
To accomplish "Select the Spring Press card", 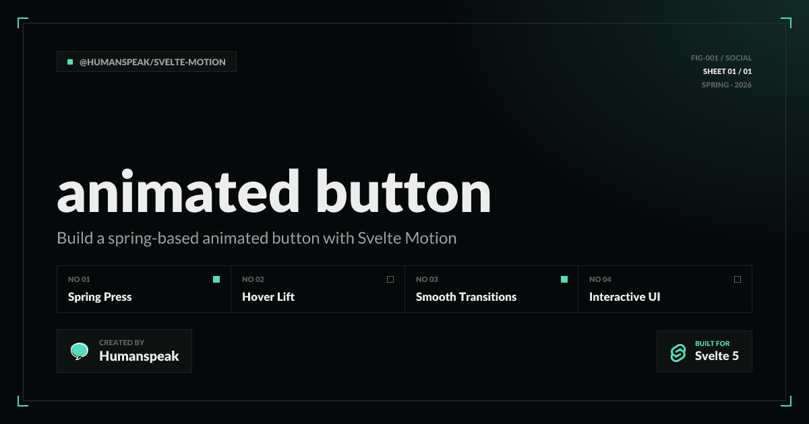I will coord(144,289).
